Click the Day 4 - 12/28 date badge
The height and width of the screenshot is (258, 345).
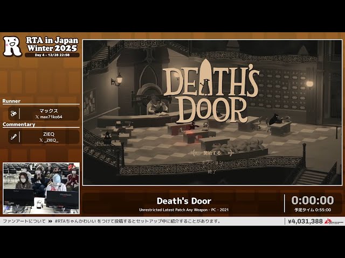click(x=52, y=55)
